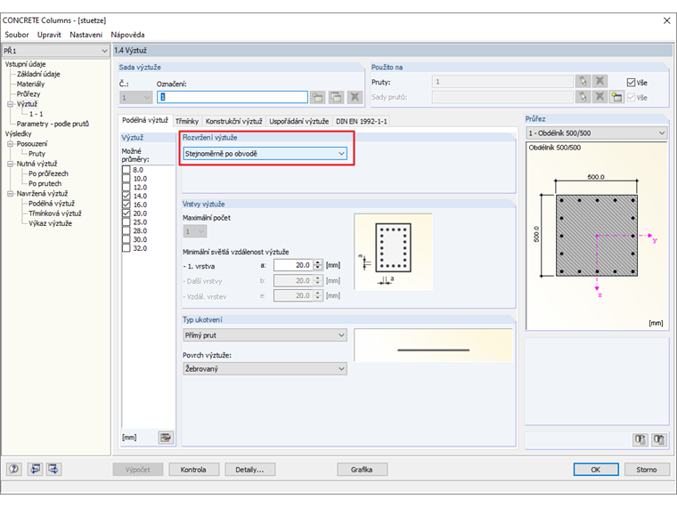
Task: Decrease the 1. vrstva spacing value
Action: pos(318,268)
